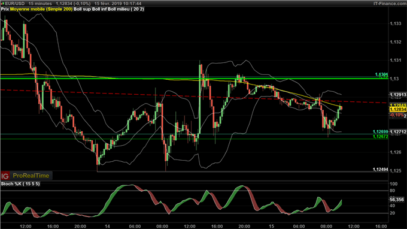
Task: Click the '15 minutes' timeframe label
Action: tap(40, 4)
